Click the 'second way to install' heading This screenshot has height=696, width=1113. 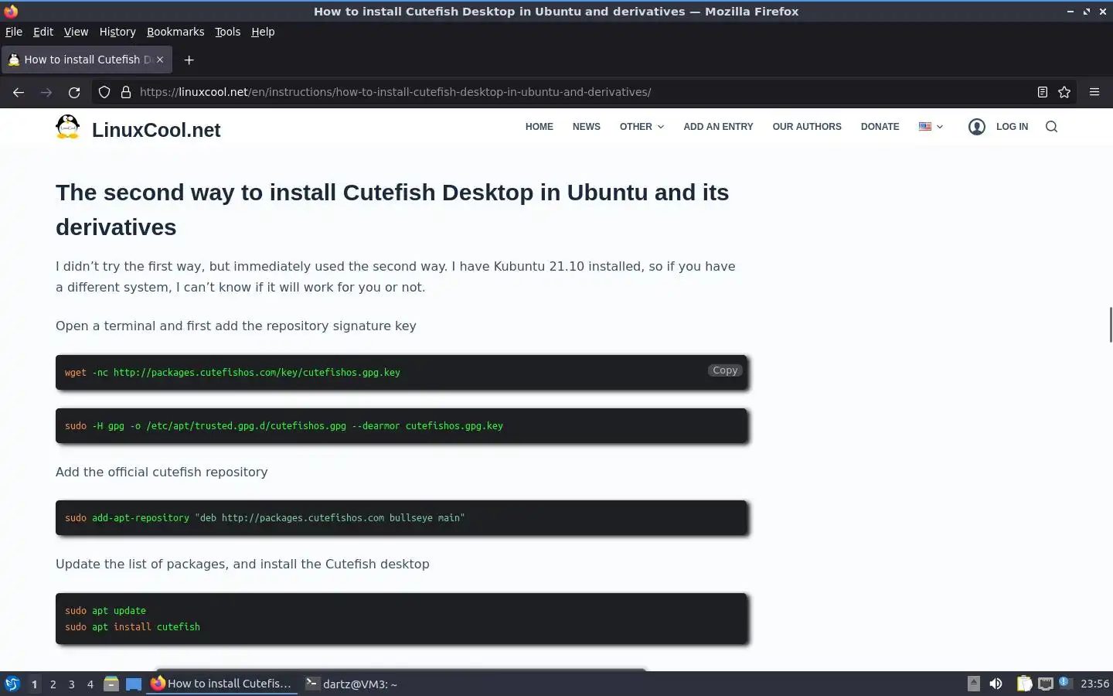pyautogui.click(x=393, y=210)
